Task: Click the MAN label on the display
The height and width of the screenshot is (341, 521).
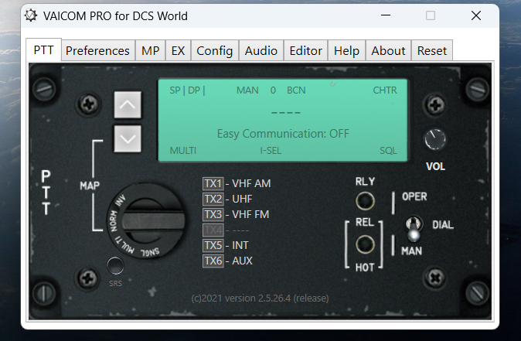Action: click(247, 90)
